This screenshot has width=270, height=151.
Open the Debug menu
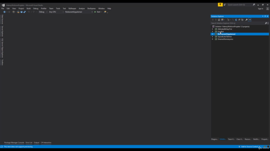pyautogui.click(x=35, y=8)
